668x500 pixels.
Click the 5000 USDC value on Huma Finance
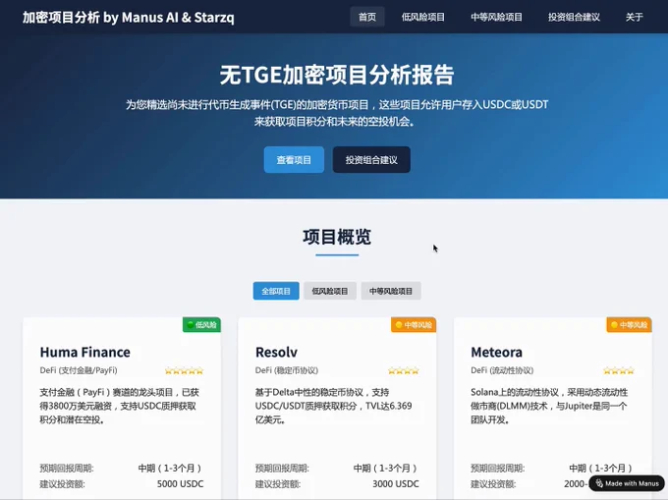180,484
